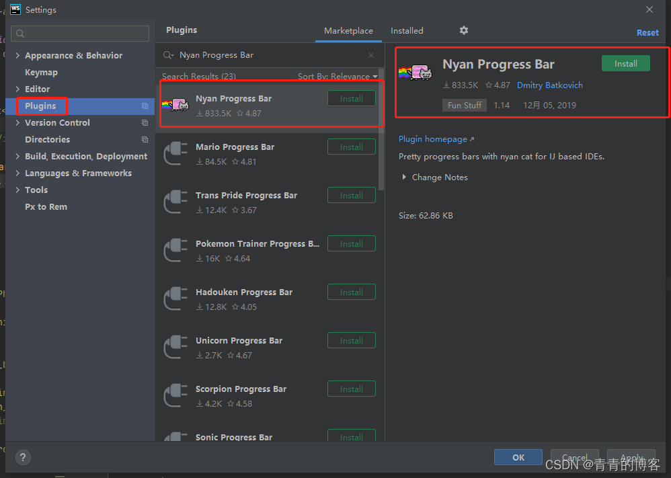Open the help question mark button
Image resolution: width=671 pixels, height=478 pixels.
point(23,457)
